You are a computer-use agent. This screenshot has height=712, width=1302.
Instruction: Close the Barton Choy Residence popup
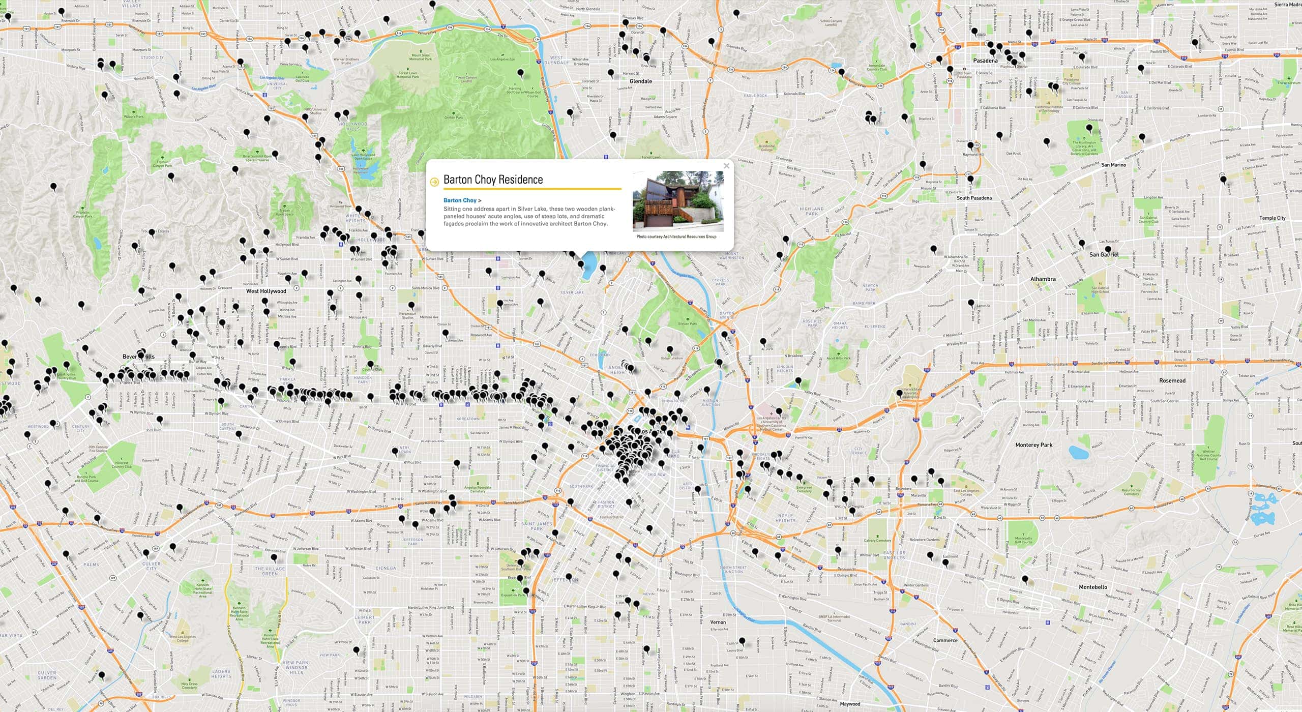[726, 166]
